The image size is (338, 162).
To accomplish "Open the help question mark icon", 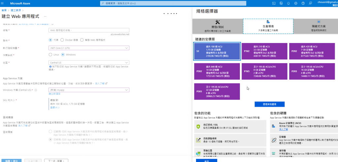I will click(x=303, y=3).
